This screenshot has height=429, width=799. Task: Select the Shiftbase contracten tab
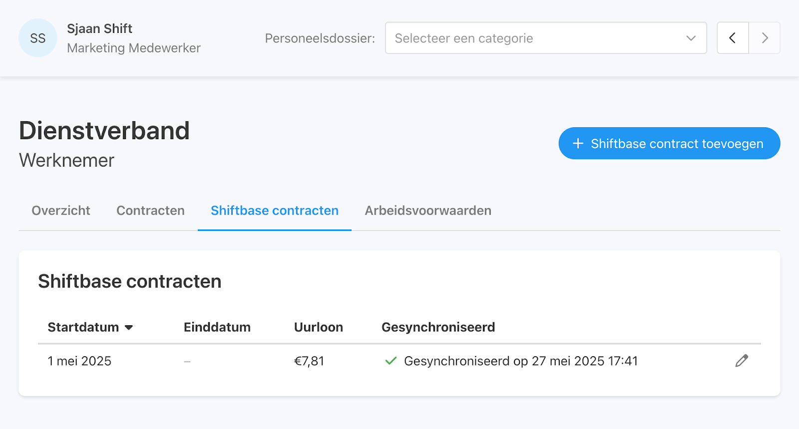(275, 211)
